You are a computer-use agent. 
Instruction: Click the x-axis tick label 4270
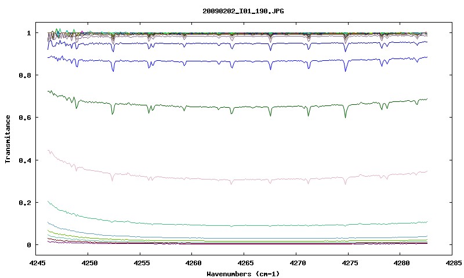297,263
